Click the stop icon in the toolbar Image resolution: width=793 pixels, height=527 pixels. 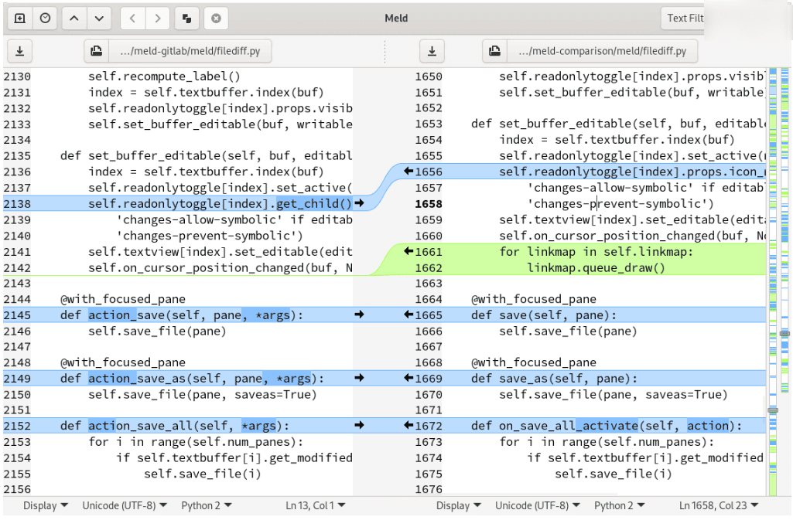click(216, 19)
